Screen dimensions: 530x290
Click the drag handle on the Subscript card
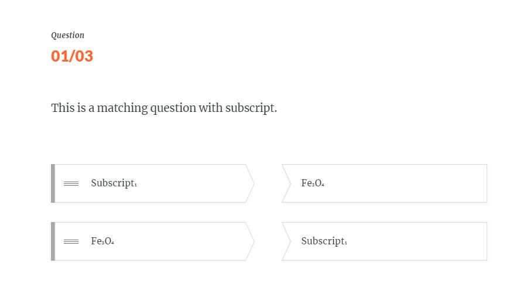tap(71, 183)
